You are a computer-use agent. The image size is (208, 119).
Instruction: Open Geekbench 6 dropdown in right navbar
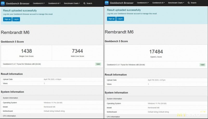[143, 3]
